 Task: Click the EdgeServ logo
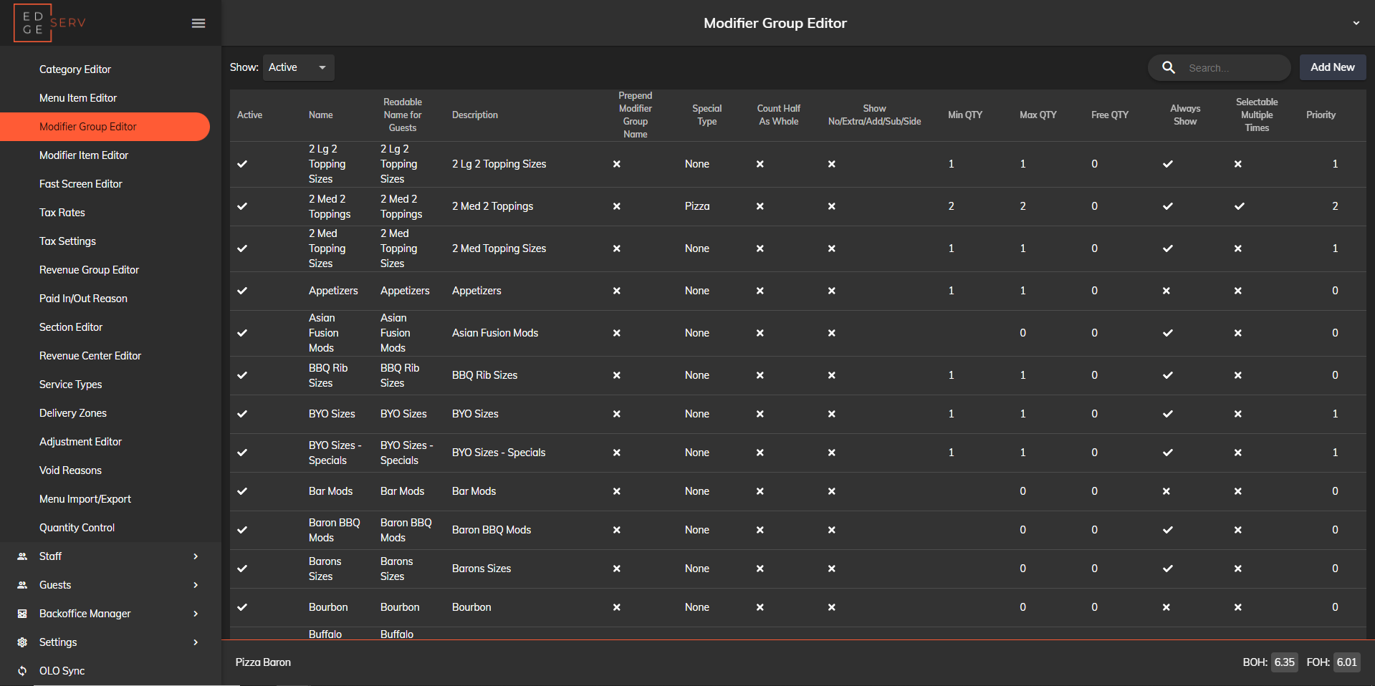50,23
